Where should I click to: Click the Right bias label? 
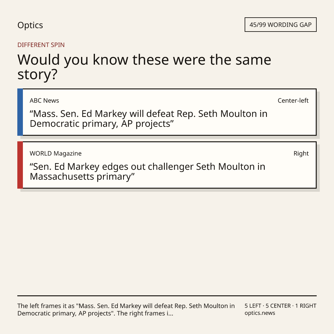point(301,153)
